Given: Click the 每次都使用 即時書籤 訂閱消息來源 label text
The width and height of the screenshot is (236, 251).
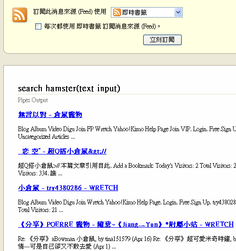Looking at the screenshot, I should [x=102, y=26].
